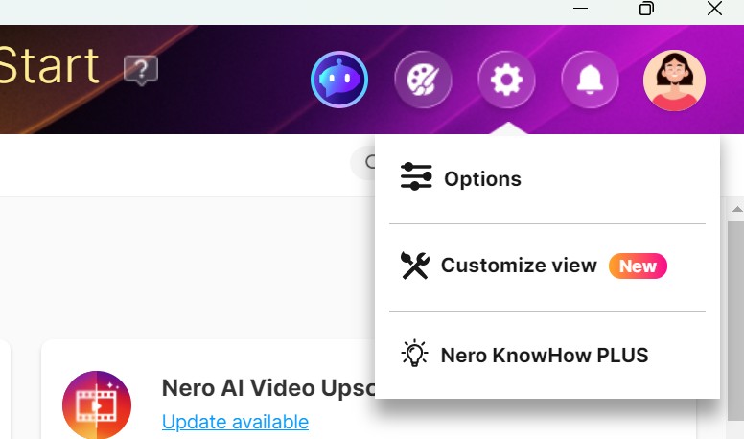Open the AI chatbot assistant icon
Viewport: 744px width, 439px height.
[x=339, y=81]
